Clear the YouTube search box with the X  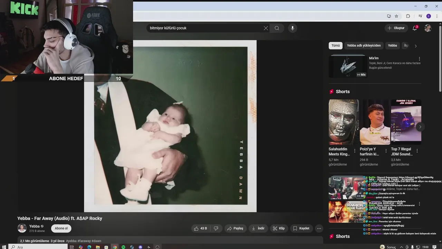(x=266, y=28)
